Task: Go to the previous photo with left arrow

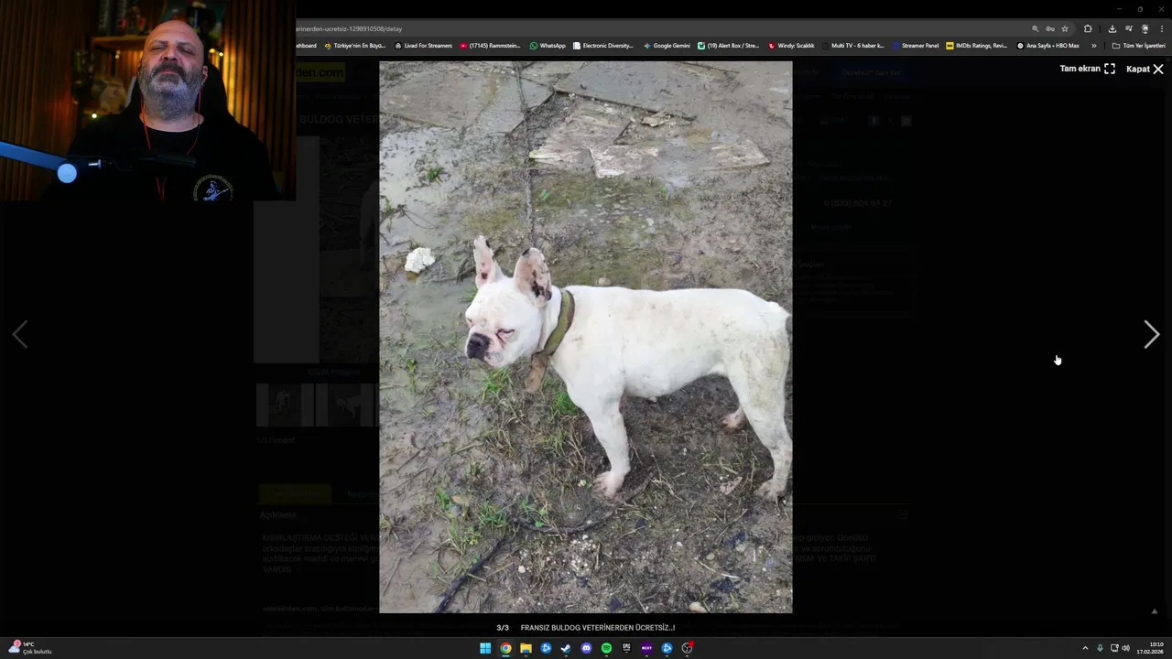Action: 20,335
